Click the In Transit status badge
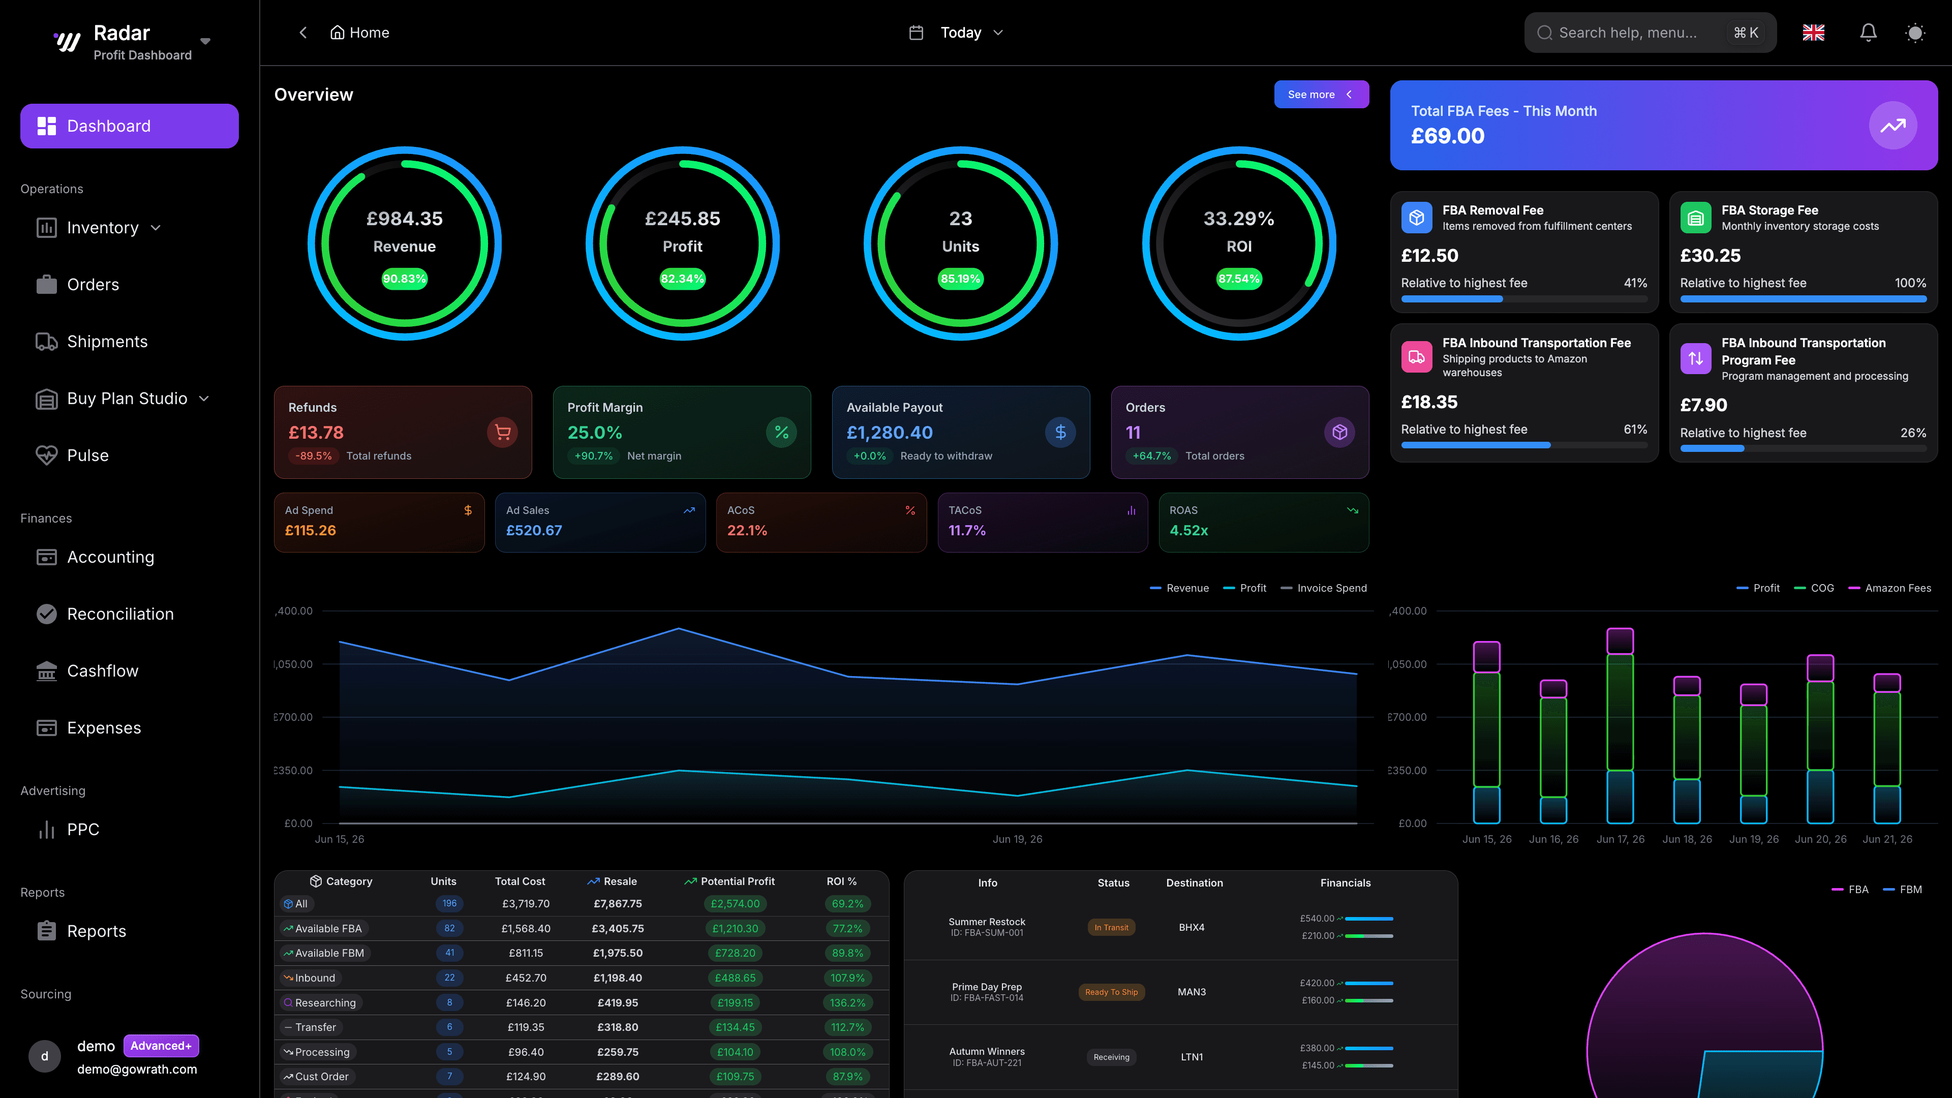Image resolution: width=1952 pixels, height=1098 pixels. [x=1111, y=928]
